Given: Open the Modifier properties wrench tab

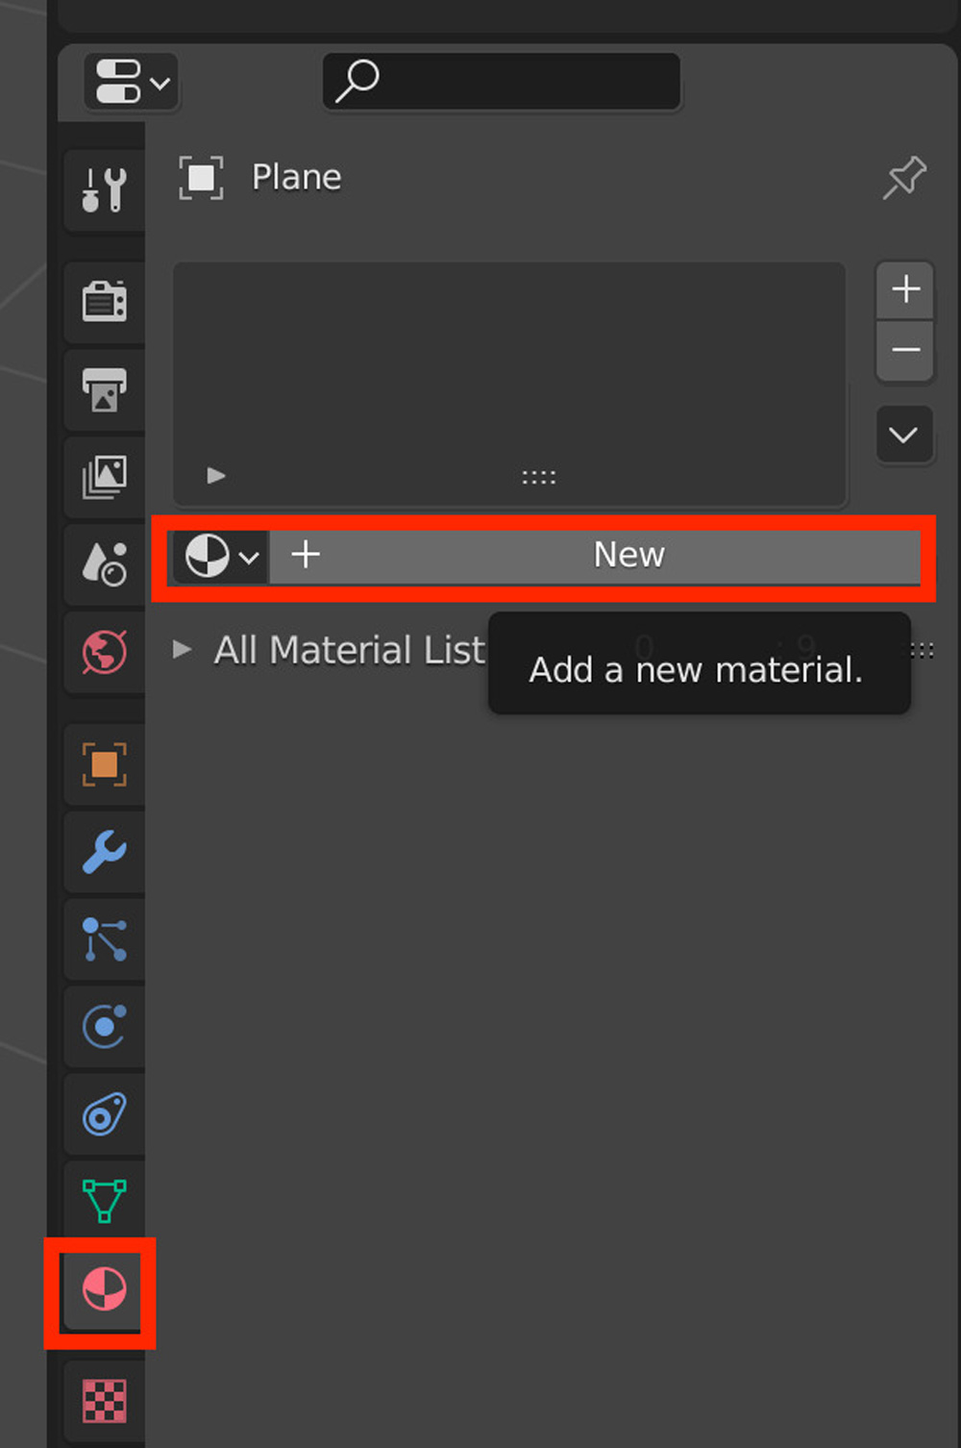Looking at the screenshot, I should (104, 852).
